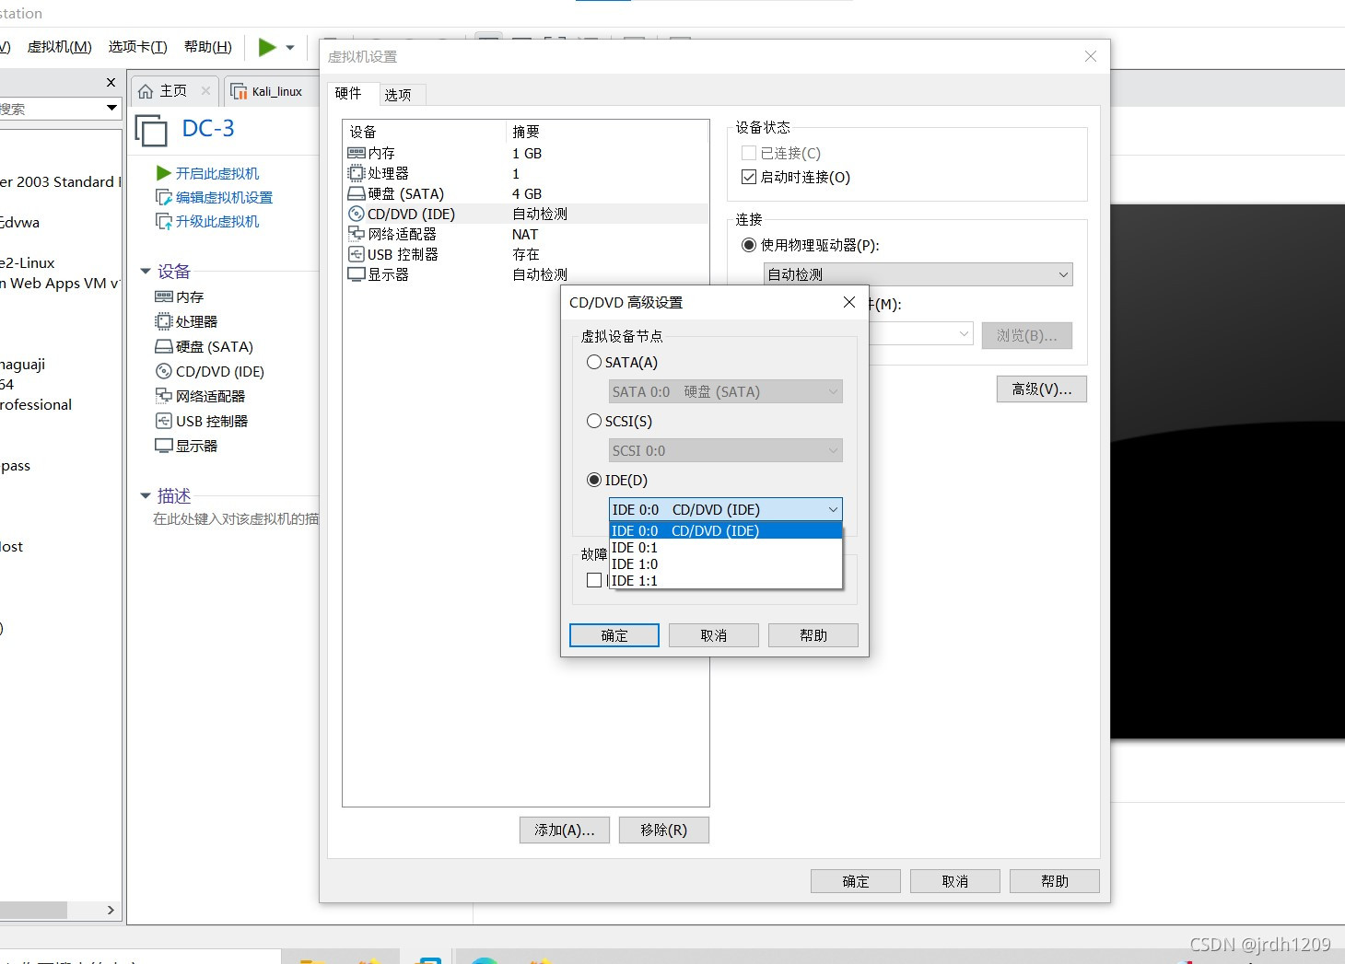
Task: Close the library sidebar panel
Action: coord(111,83)
